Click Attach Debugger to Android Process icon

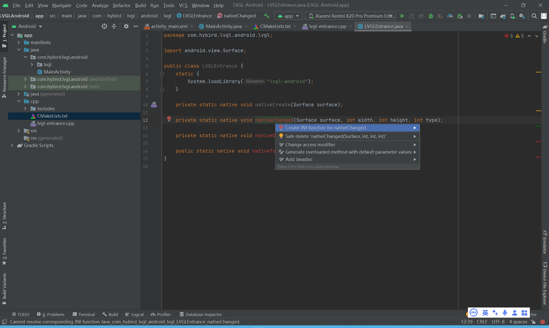click(x=460, y=16)
